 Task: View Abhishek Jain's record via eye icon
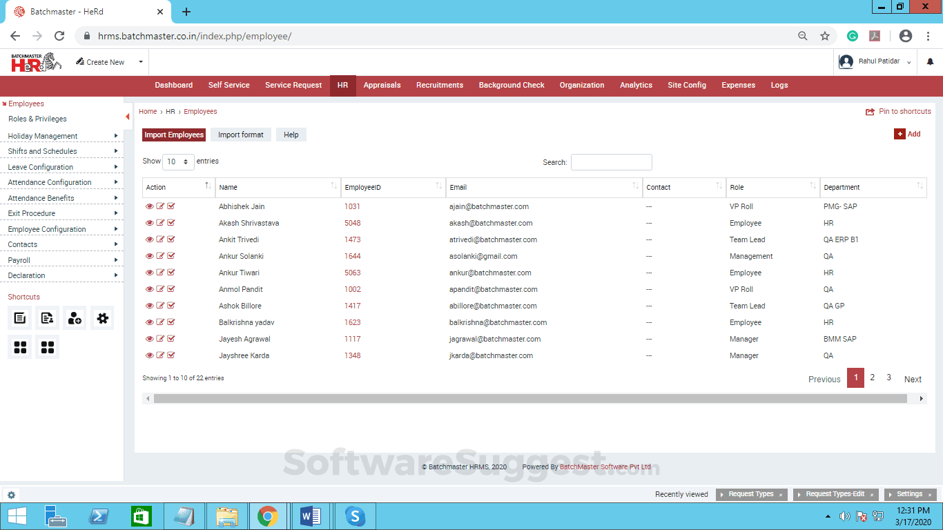[x=150, y=206]
